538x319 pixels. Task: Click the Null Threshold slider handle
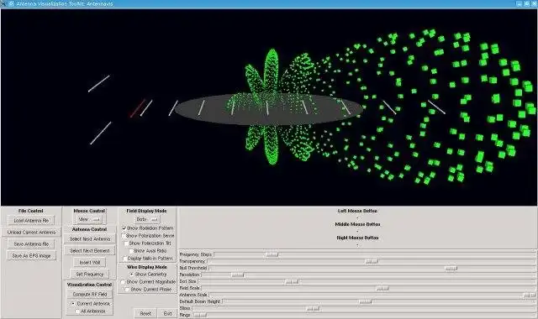click(451, 268)
